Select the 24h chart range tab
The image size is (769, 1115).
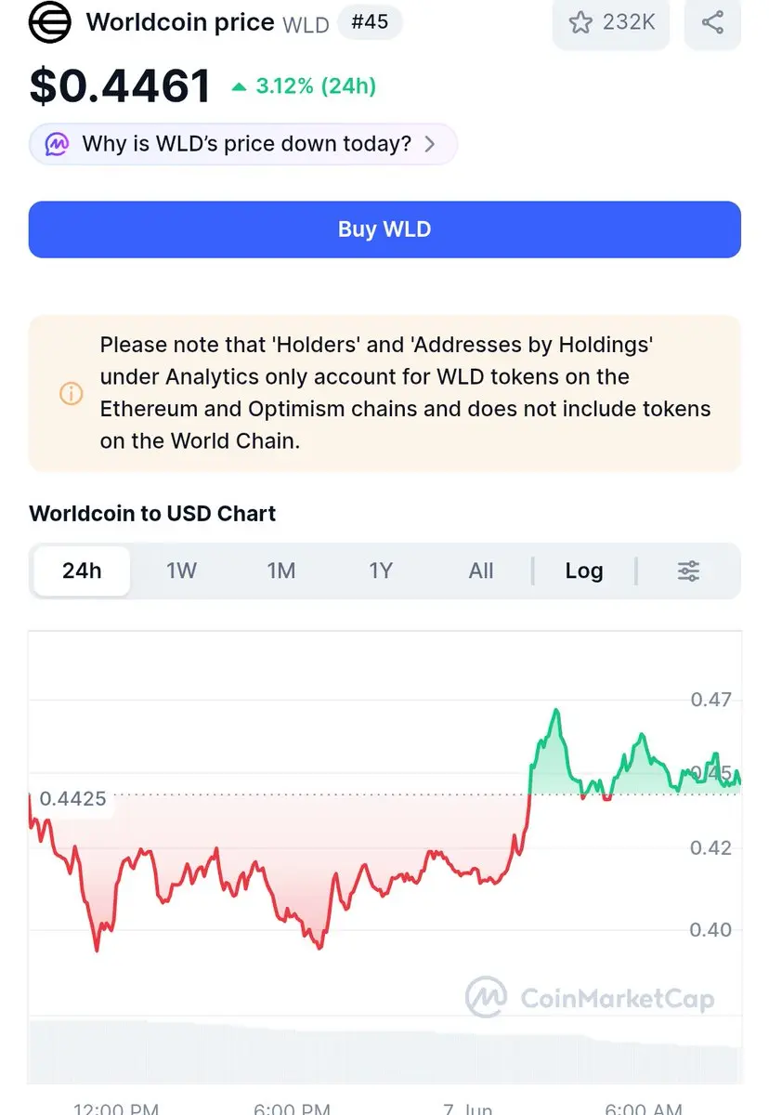82,571
